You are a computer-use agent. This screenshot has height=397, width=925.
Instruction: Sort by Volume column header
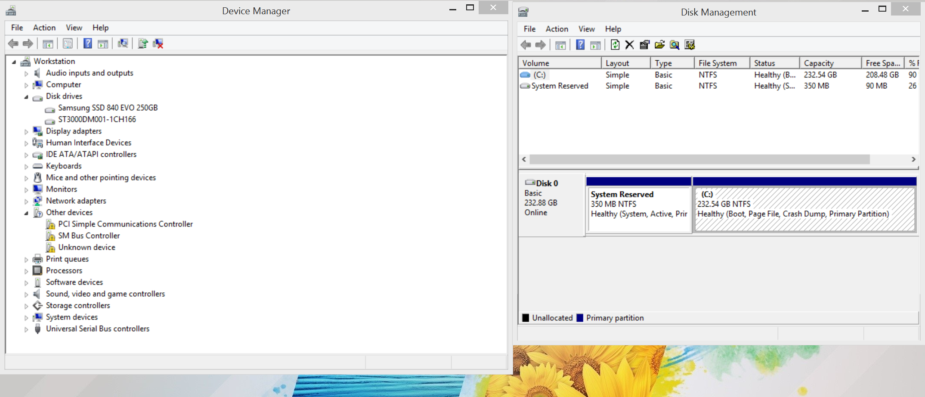[x=560, y=63]
